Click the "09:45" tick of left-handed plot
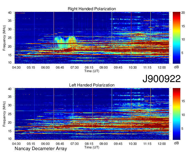This screenshot has width=188, height=152. coord(118,143)
